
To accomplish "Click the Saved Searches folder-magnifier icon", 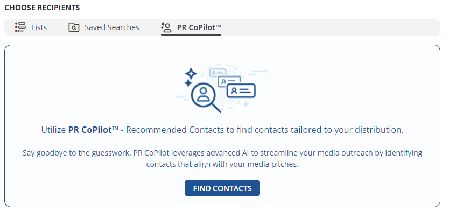I will pyautogui.click(x=74, y=27).
